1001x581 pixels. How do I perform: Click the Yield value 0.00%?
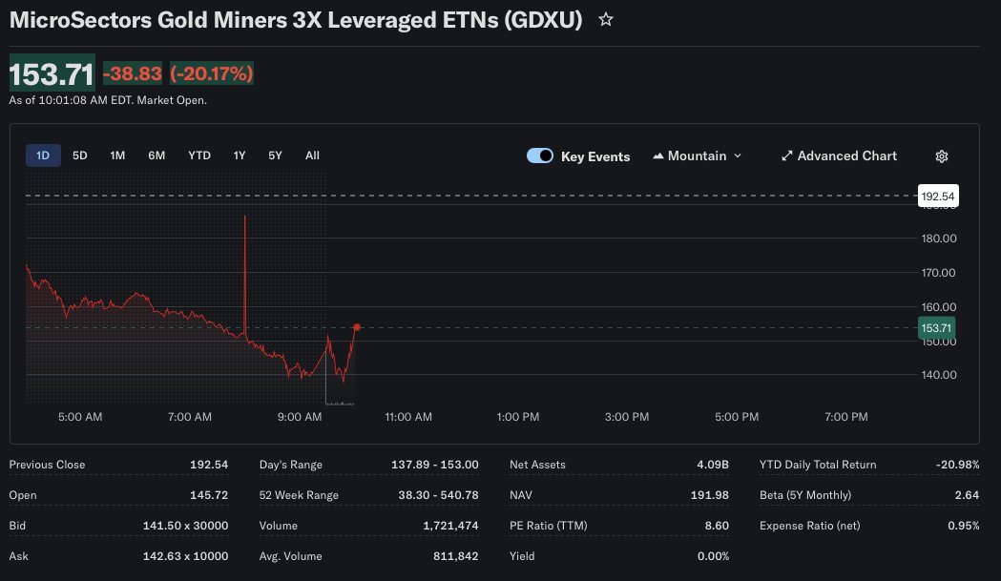pos(713,556)
